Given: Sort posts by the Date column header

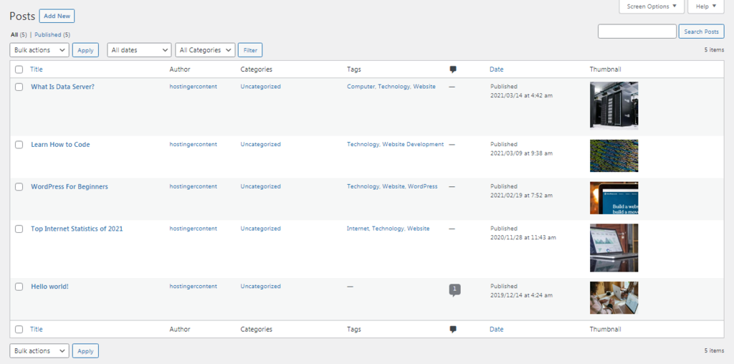Looking at the screenshot, I should coord(496,70).
